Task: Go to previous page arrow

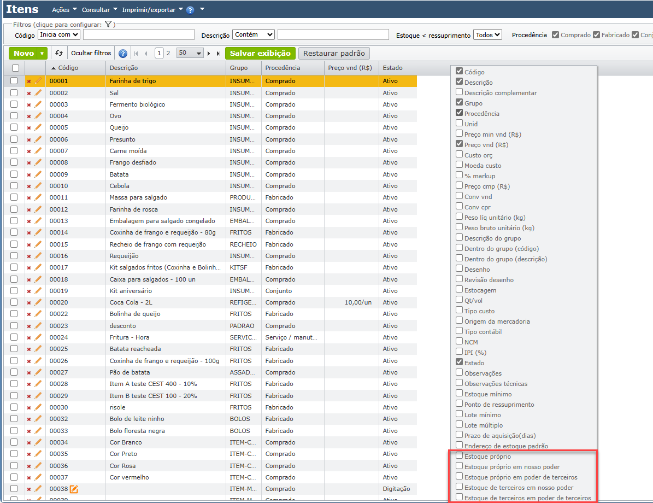Action: point(146,54)
